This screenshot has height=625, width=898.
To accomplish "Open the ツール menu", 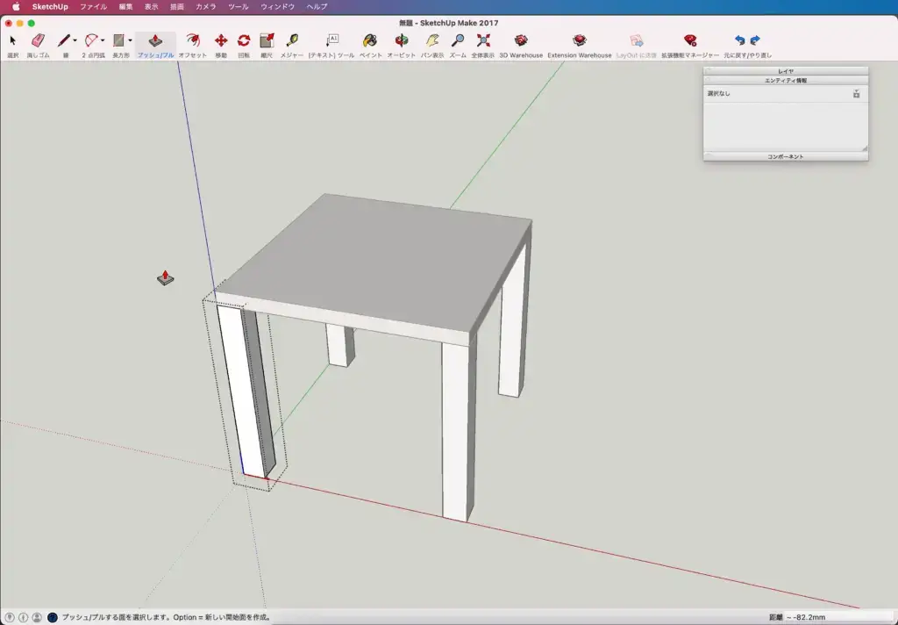I will point(239,7).
